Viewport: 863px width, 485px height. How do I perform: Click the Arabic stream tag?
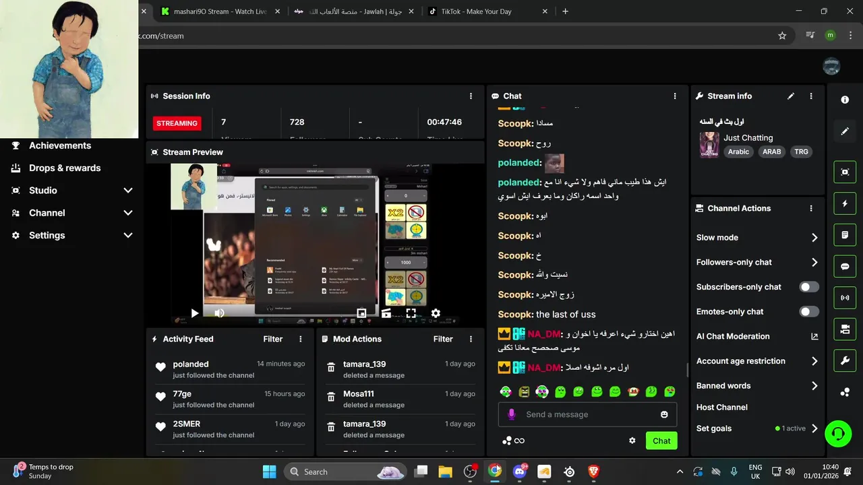738,152
